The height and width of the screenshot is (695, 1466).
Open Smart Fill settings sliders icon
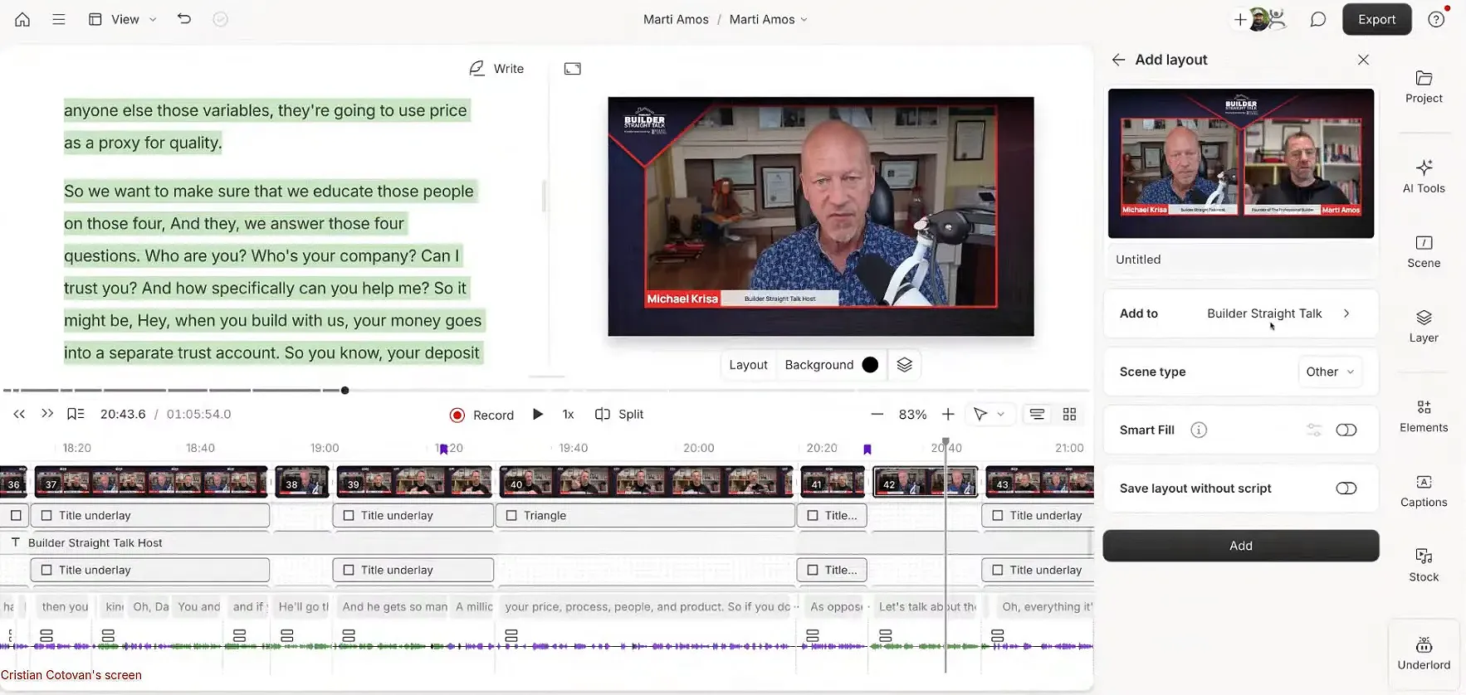[1314, 430]
